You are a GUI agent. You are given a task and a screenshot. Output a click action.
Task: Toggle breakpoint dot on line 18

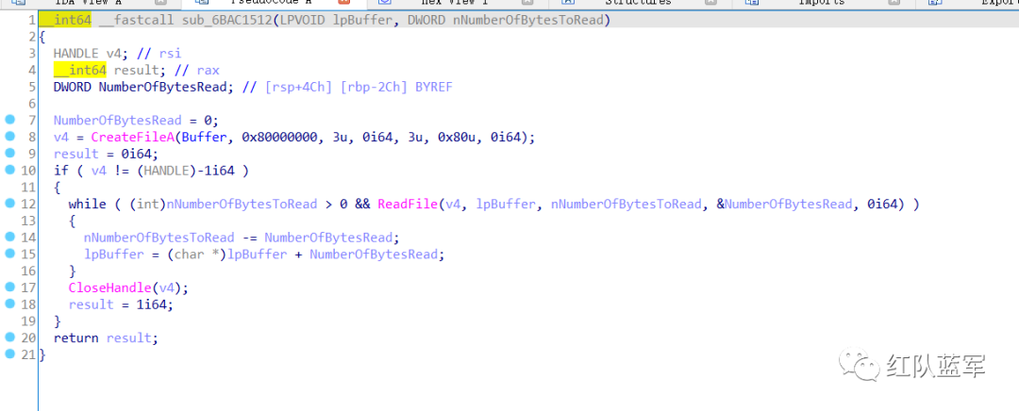[x=9, y=304]
